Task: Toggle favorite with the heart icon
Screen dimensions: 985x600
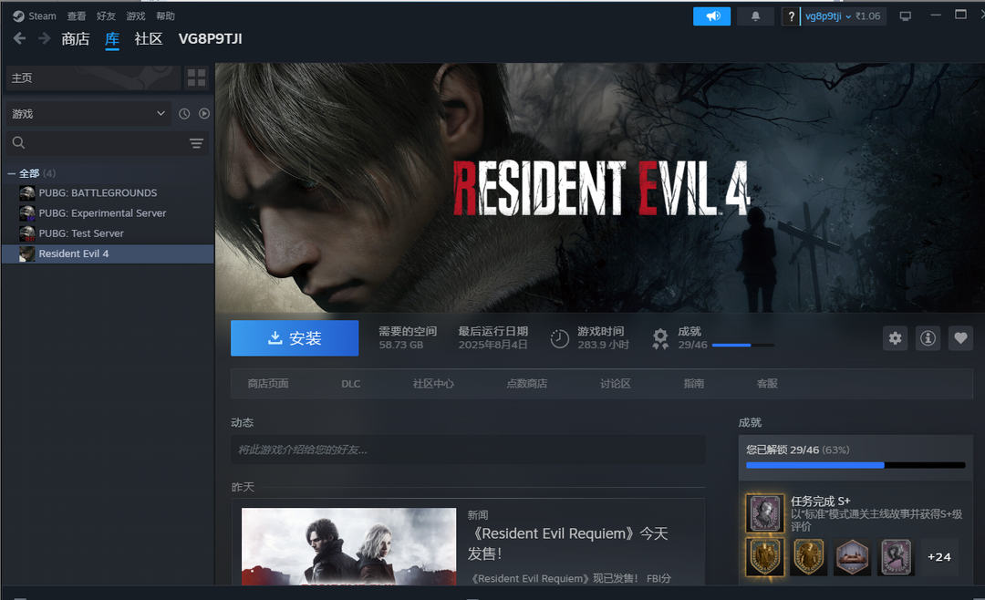Action: tap(960, 338)
